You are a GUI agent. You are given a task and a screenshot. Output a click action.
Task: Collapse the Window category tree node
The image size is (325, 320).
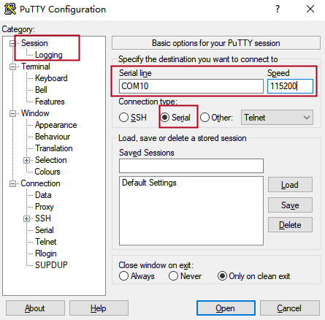pos(12,113)
